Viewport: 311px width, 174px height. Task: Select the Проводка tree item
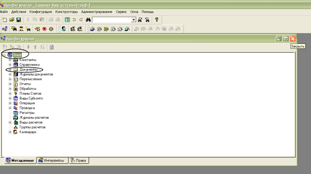coord(27,108)
